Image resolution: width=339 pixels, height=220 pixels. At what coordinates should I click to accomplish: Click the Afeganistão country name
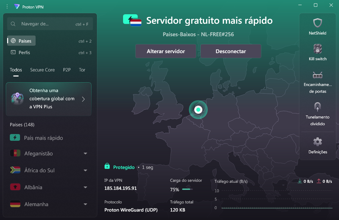click(x=39, y=154)
